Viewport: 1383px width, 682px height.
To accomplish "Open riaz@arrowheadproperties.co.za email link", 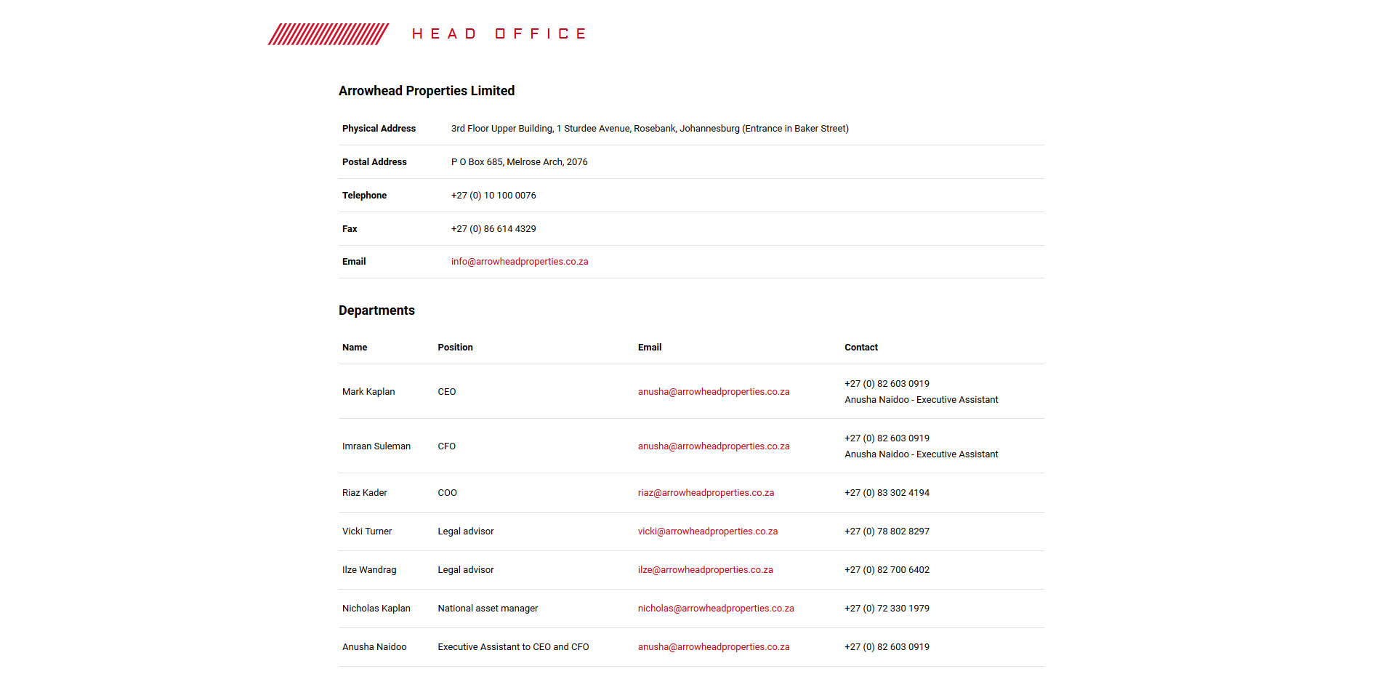I will [705, 493].
